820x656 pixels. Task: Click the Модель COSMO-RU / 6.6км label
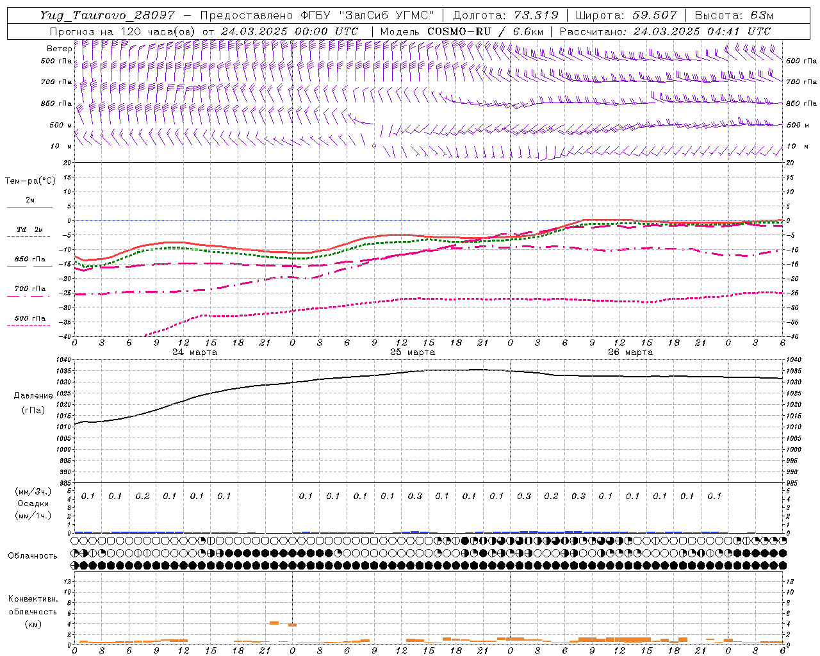click(x=462, y=31)
